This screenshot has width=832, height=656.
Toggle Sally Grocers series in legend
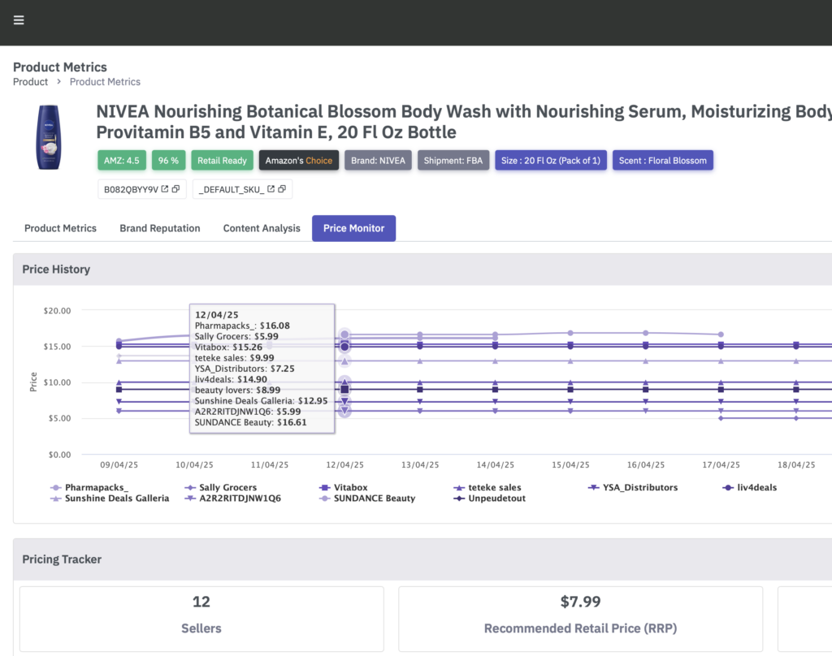[221, 487]
